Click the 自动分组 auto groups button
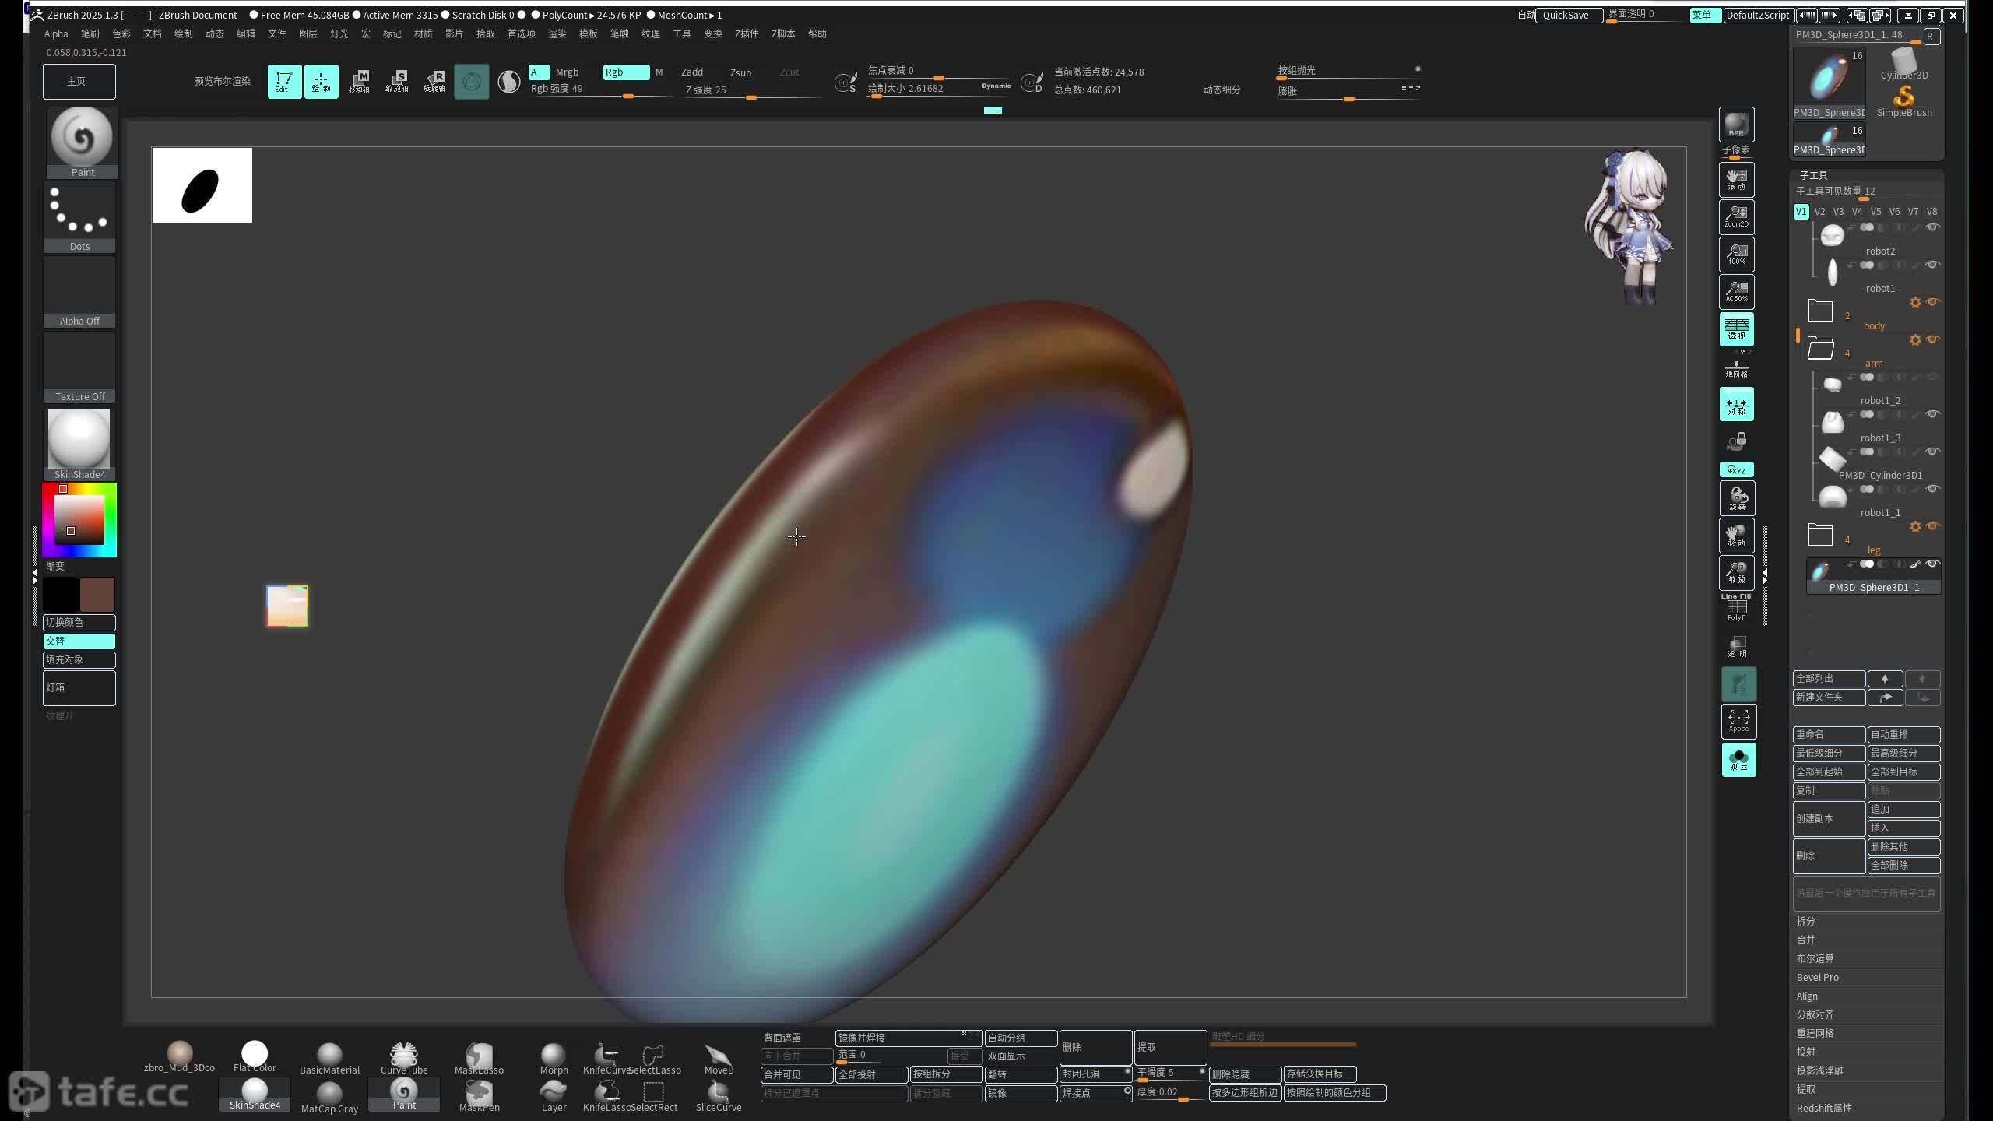This screenshot has height=1121, width=1993. coord(1021,1038)
